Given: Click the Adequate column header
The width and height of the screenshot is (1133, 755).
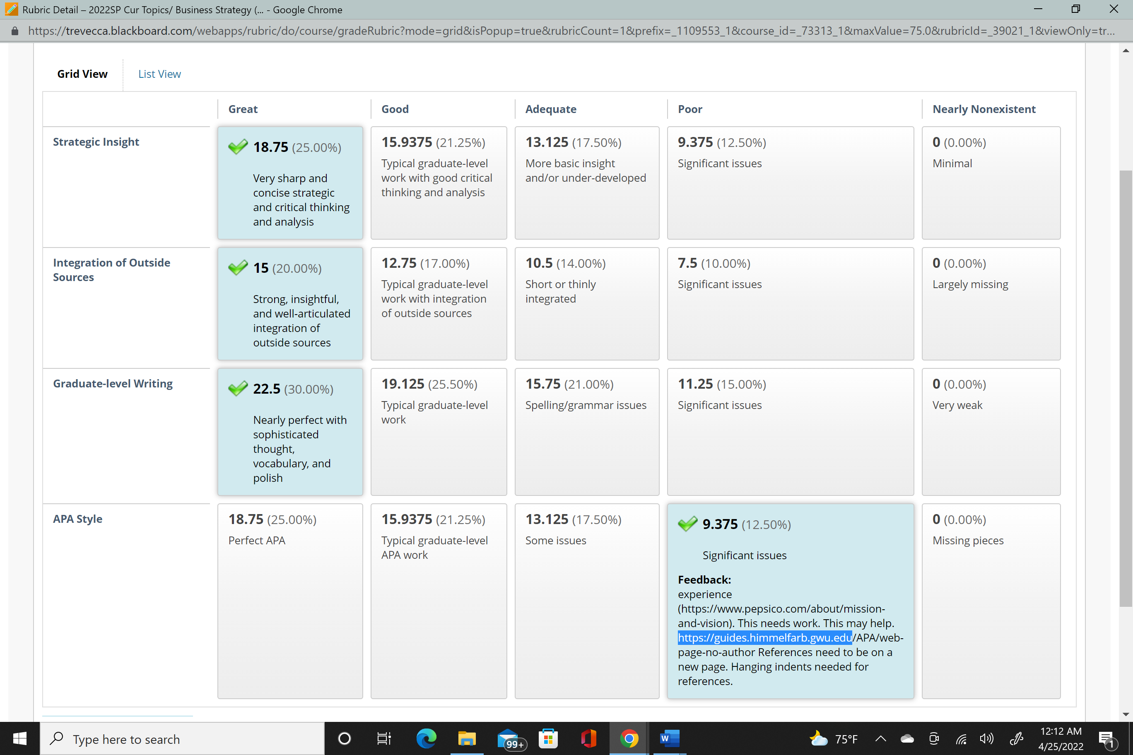Looking at the screenshot, I should pos(551,109).
